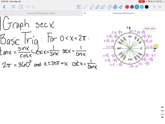Select the first pen tool
Image resolution: width=165 pixels, height=124 pixels.
point(92,7)
